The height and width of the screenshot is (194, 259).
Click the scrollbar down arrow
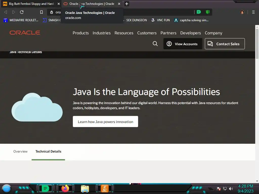pos(257,181)
